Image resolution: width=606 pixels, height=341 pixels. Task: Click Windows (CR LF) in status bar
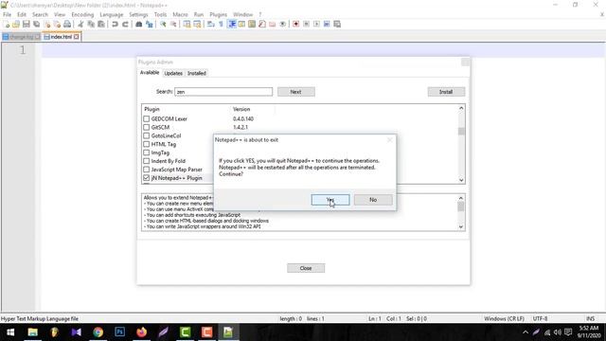tap(504, 318)
